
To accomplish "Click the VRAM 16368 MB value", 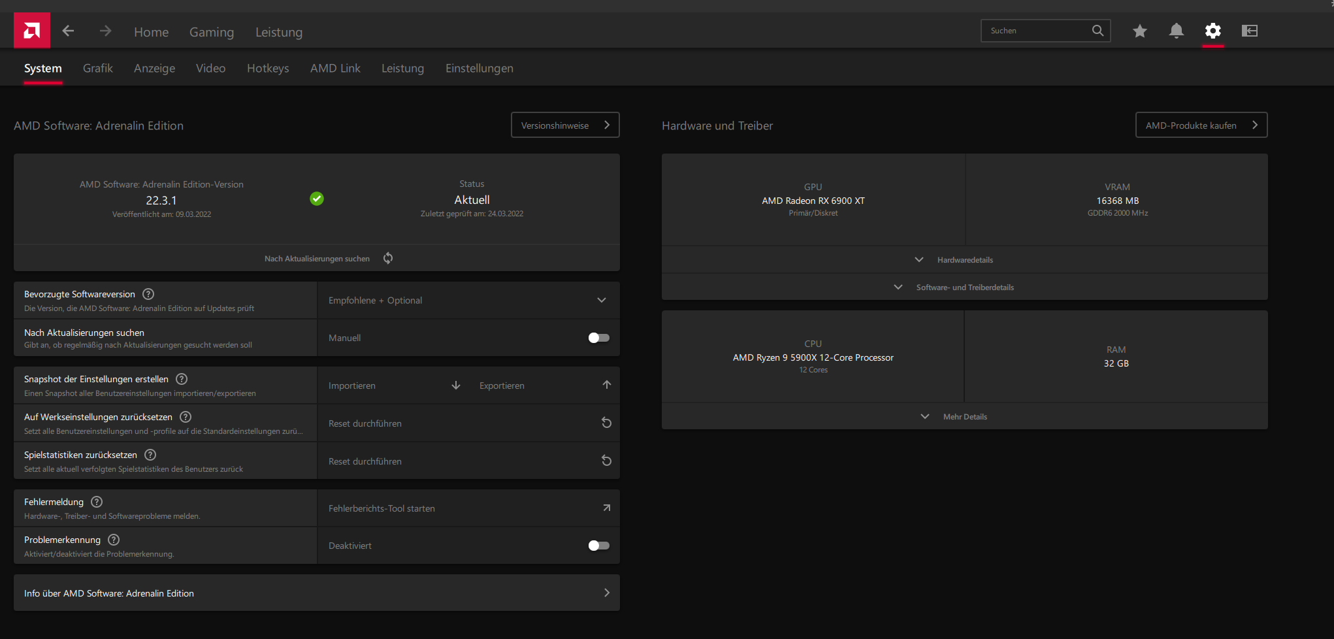I will (x=1118, y=201).
